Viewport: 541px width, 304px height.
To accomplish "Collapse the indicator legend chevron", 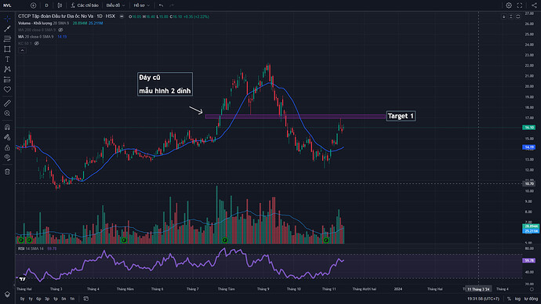I will coord(22,50).
